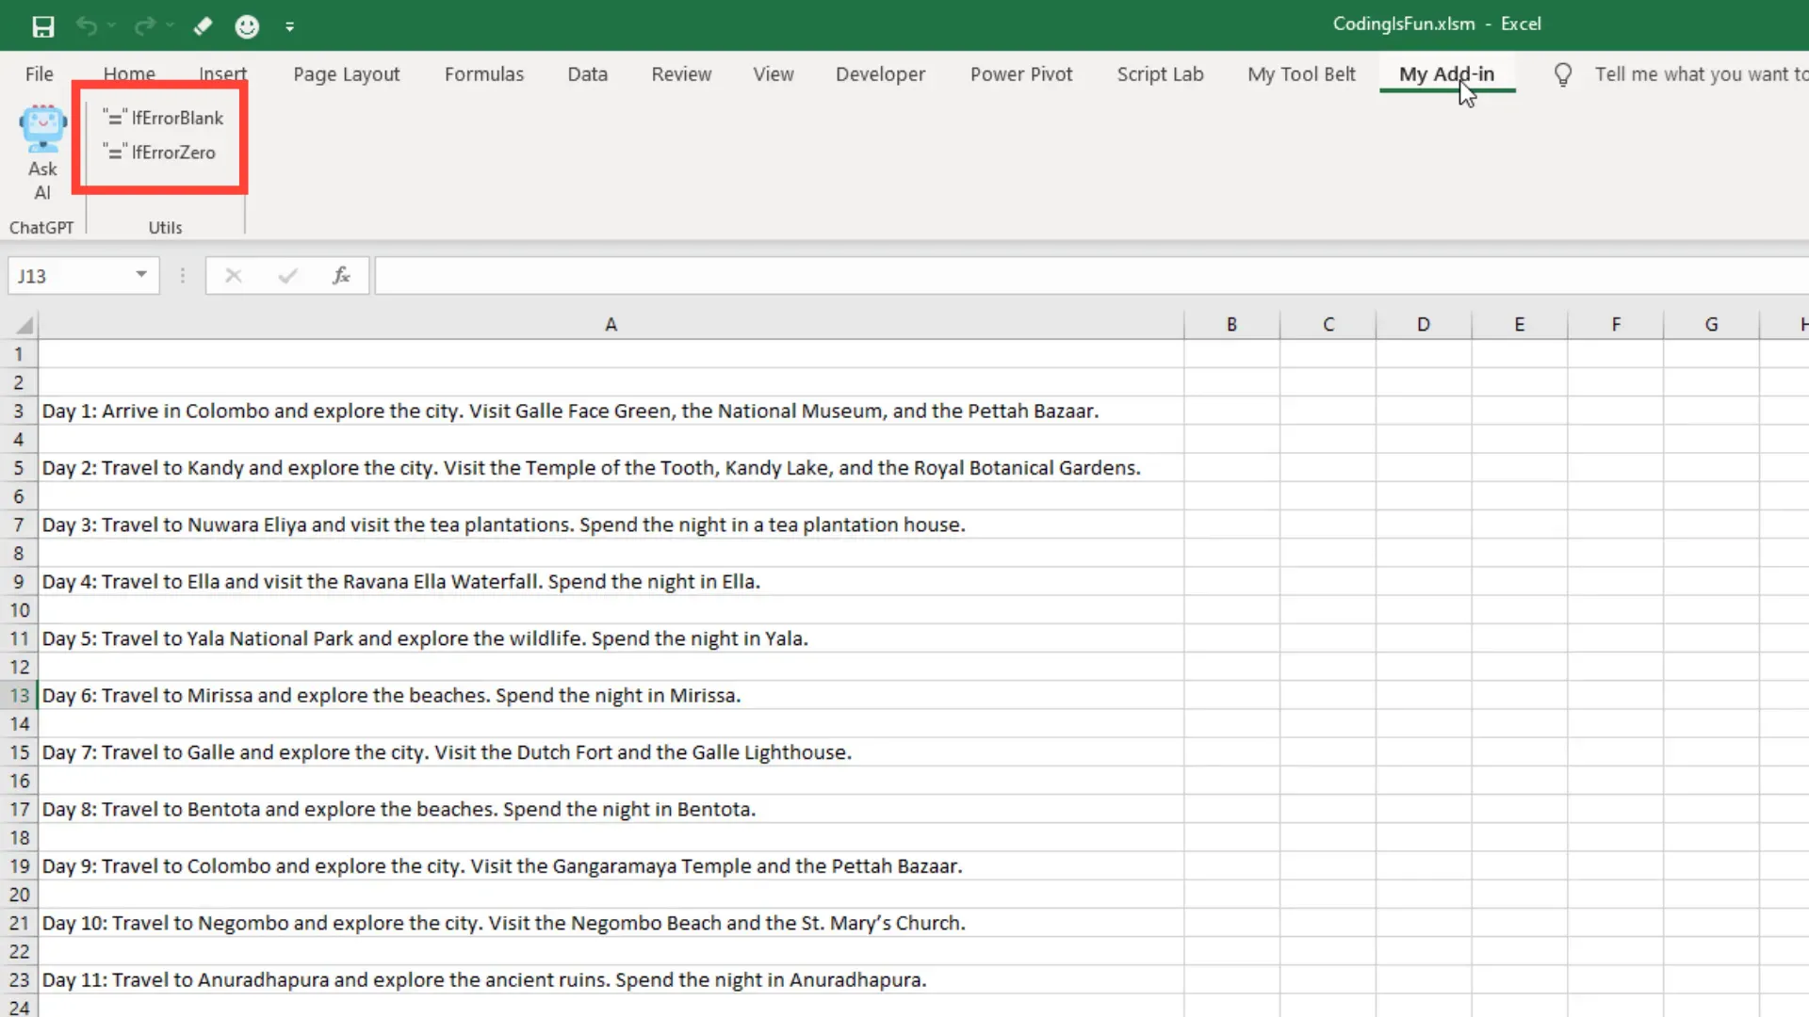Open Customize Quick Access Toolbar dropdown
Screen dimensions: 1809x1017
[290, 27]
